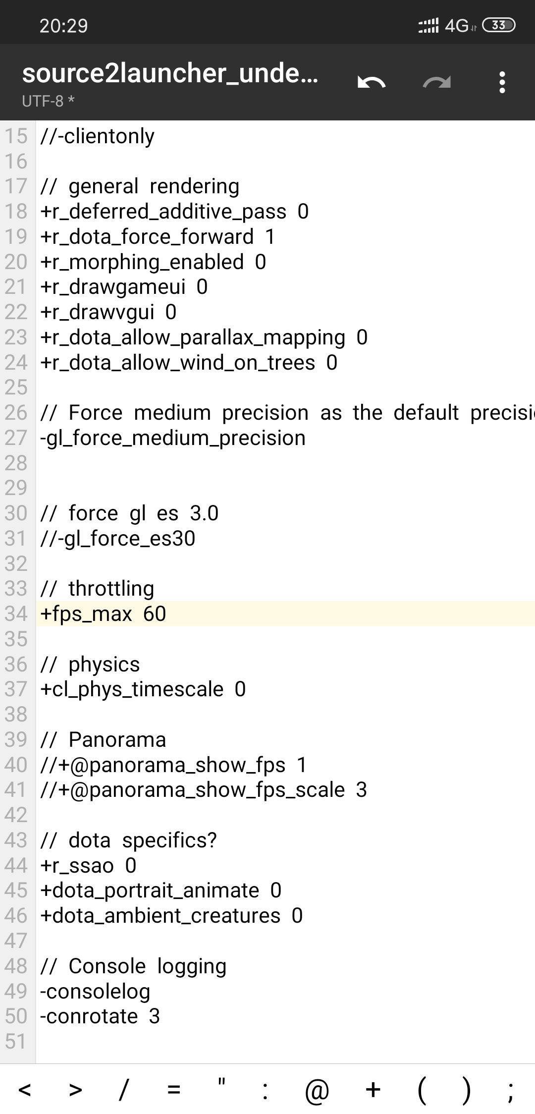
Task: Place cursor on the +fps_max 60 line
Action: tap(285, 613)
